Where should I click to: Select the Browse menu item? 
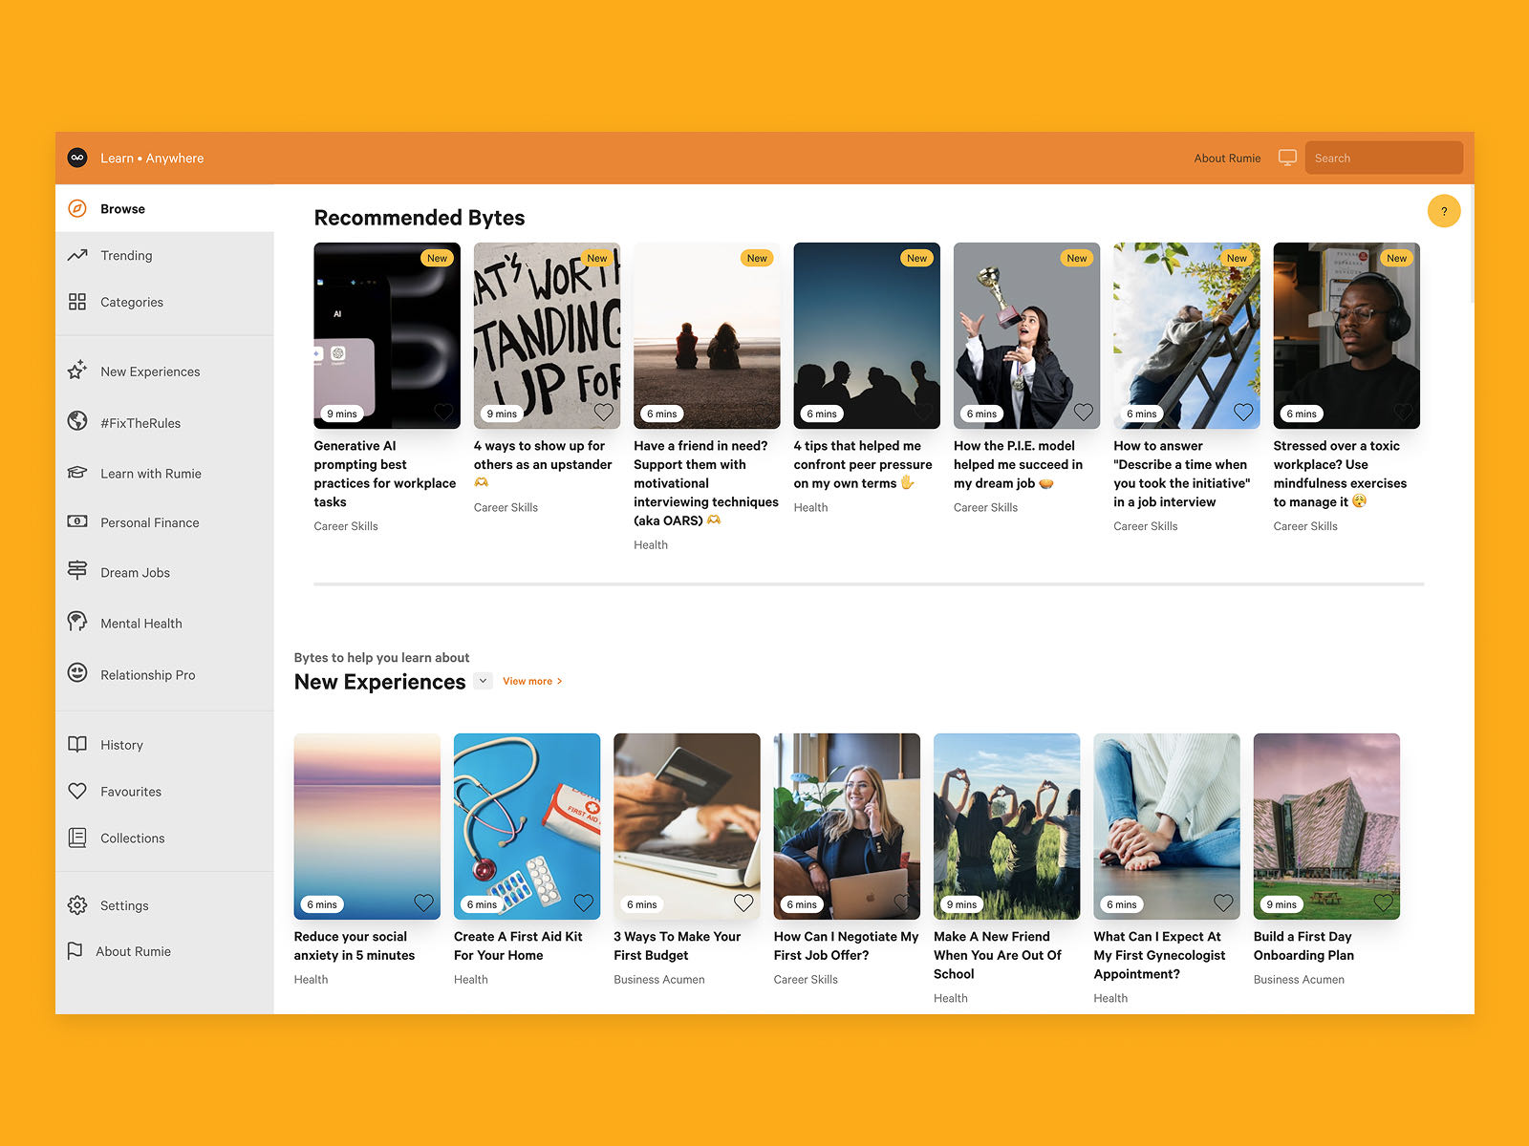point(122,209)
